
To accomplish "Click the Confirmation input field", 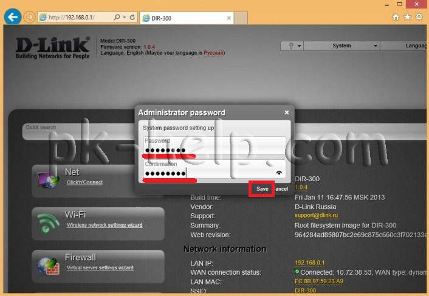I will click(x=214, y=169).
